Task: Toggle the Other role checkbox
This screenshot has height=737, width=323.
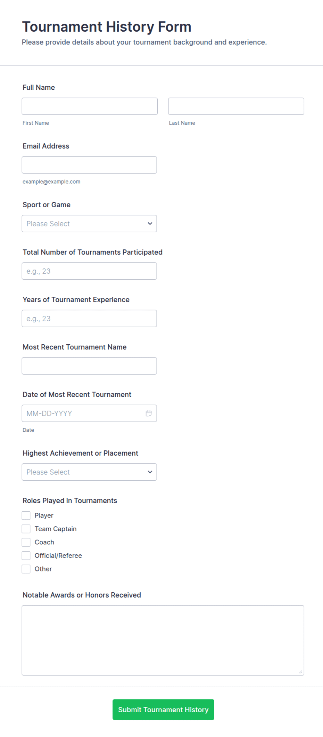Action: (x=26, y=569)
